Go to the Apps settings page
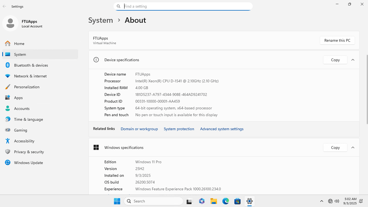 pos(18,98)
